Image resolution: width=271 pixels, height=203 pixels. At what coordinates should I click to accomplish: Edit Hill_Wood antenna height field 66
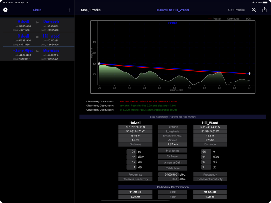tap(206, 152)
